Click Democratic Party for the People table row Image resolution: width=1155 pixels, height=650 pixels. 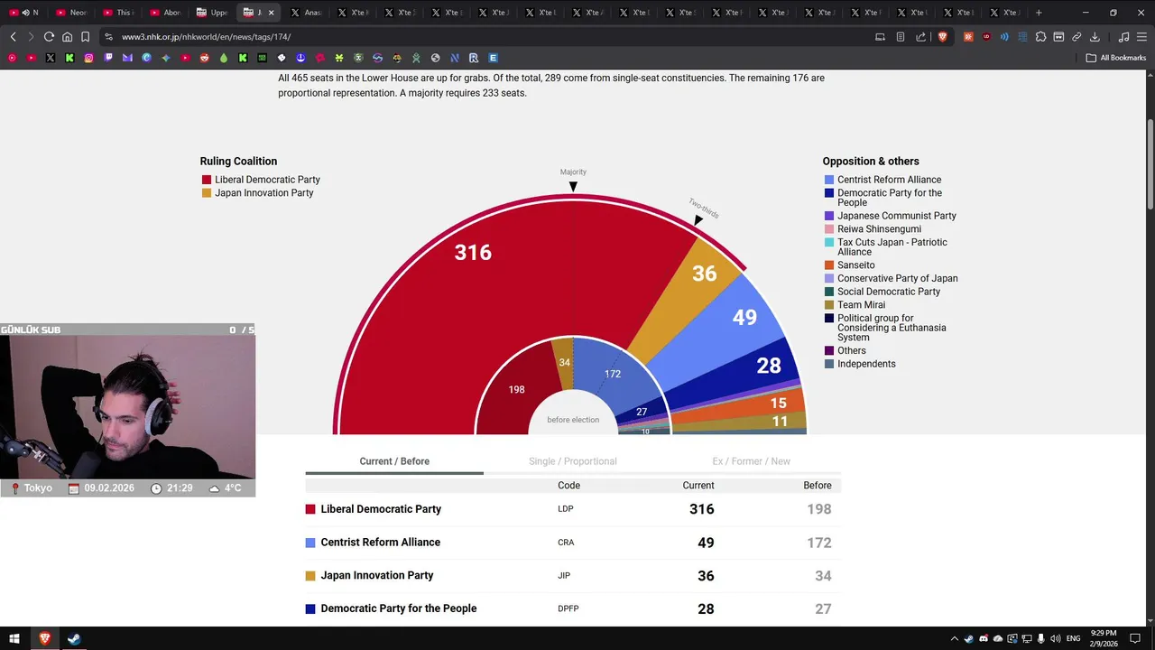573,608
